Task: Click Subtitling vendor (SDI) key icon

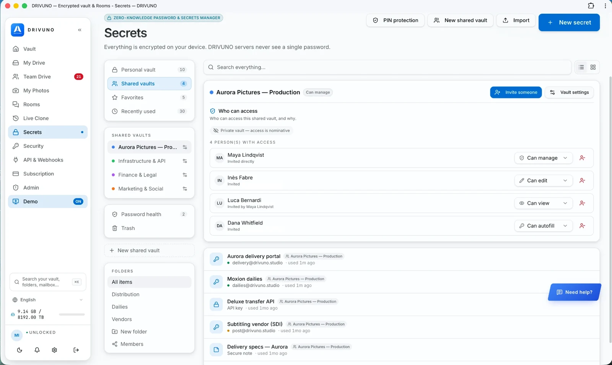Action: coord(216,327)
